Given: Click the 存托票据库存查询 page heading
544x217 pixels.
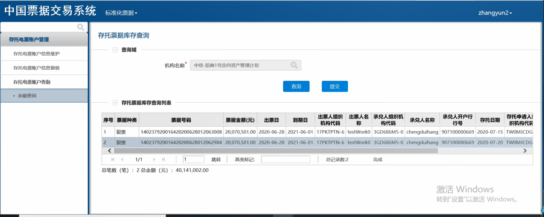Looking at the screenshot, I should (124, 36).
